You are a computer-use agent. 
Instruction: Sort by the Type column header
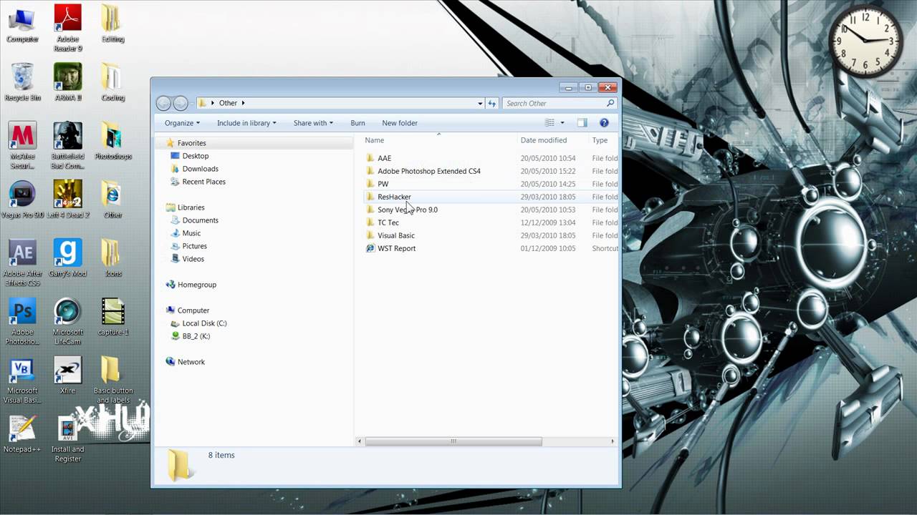604,140
